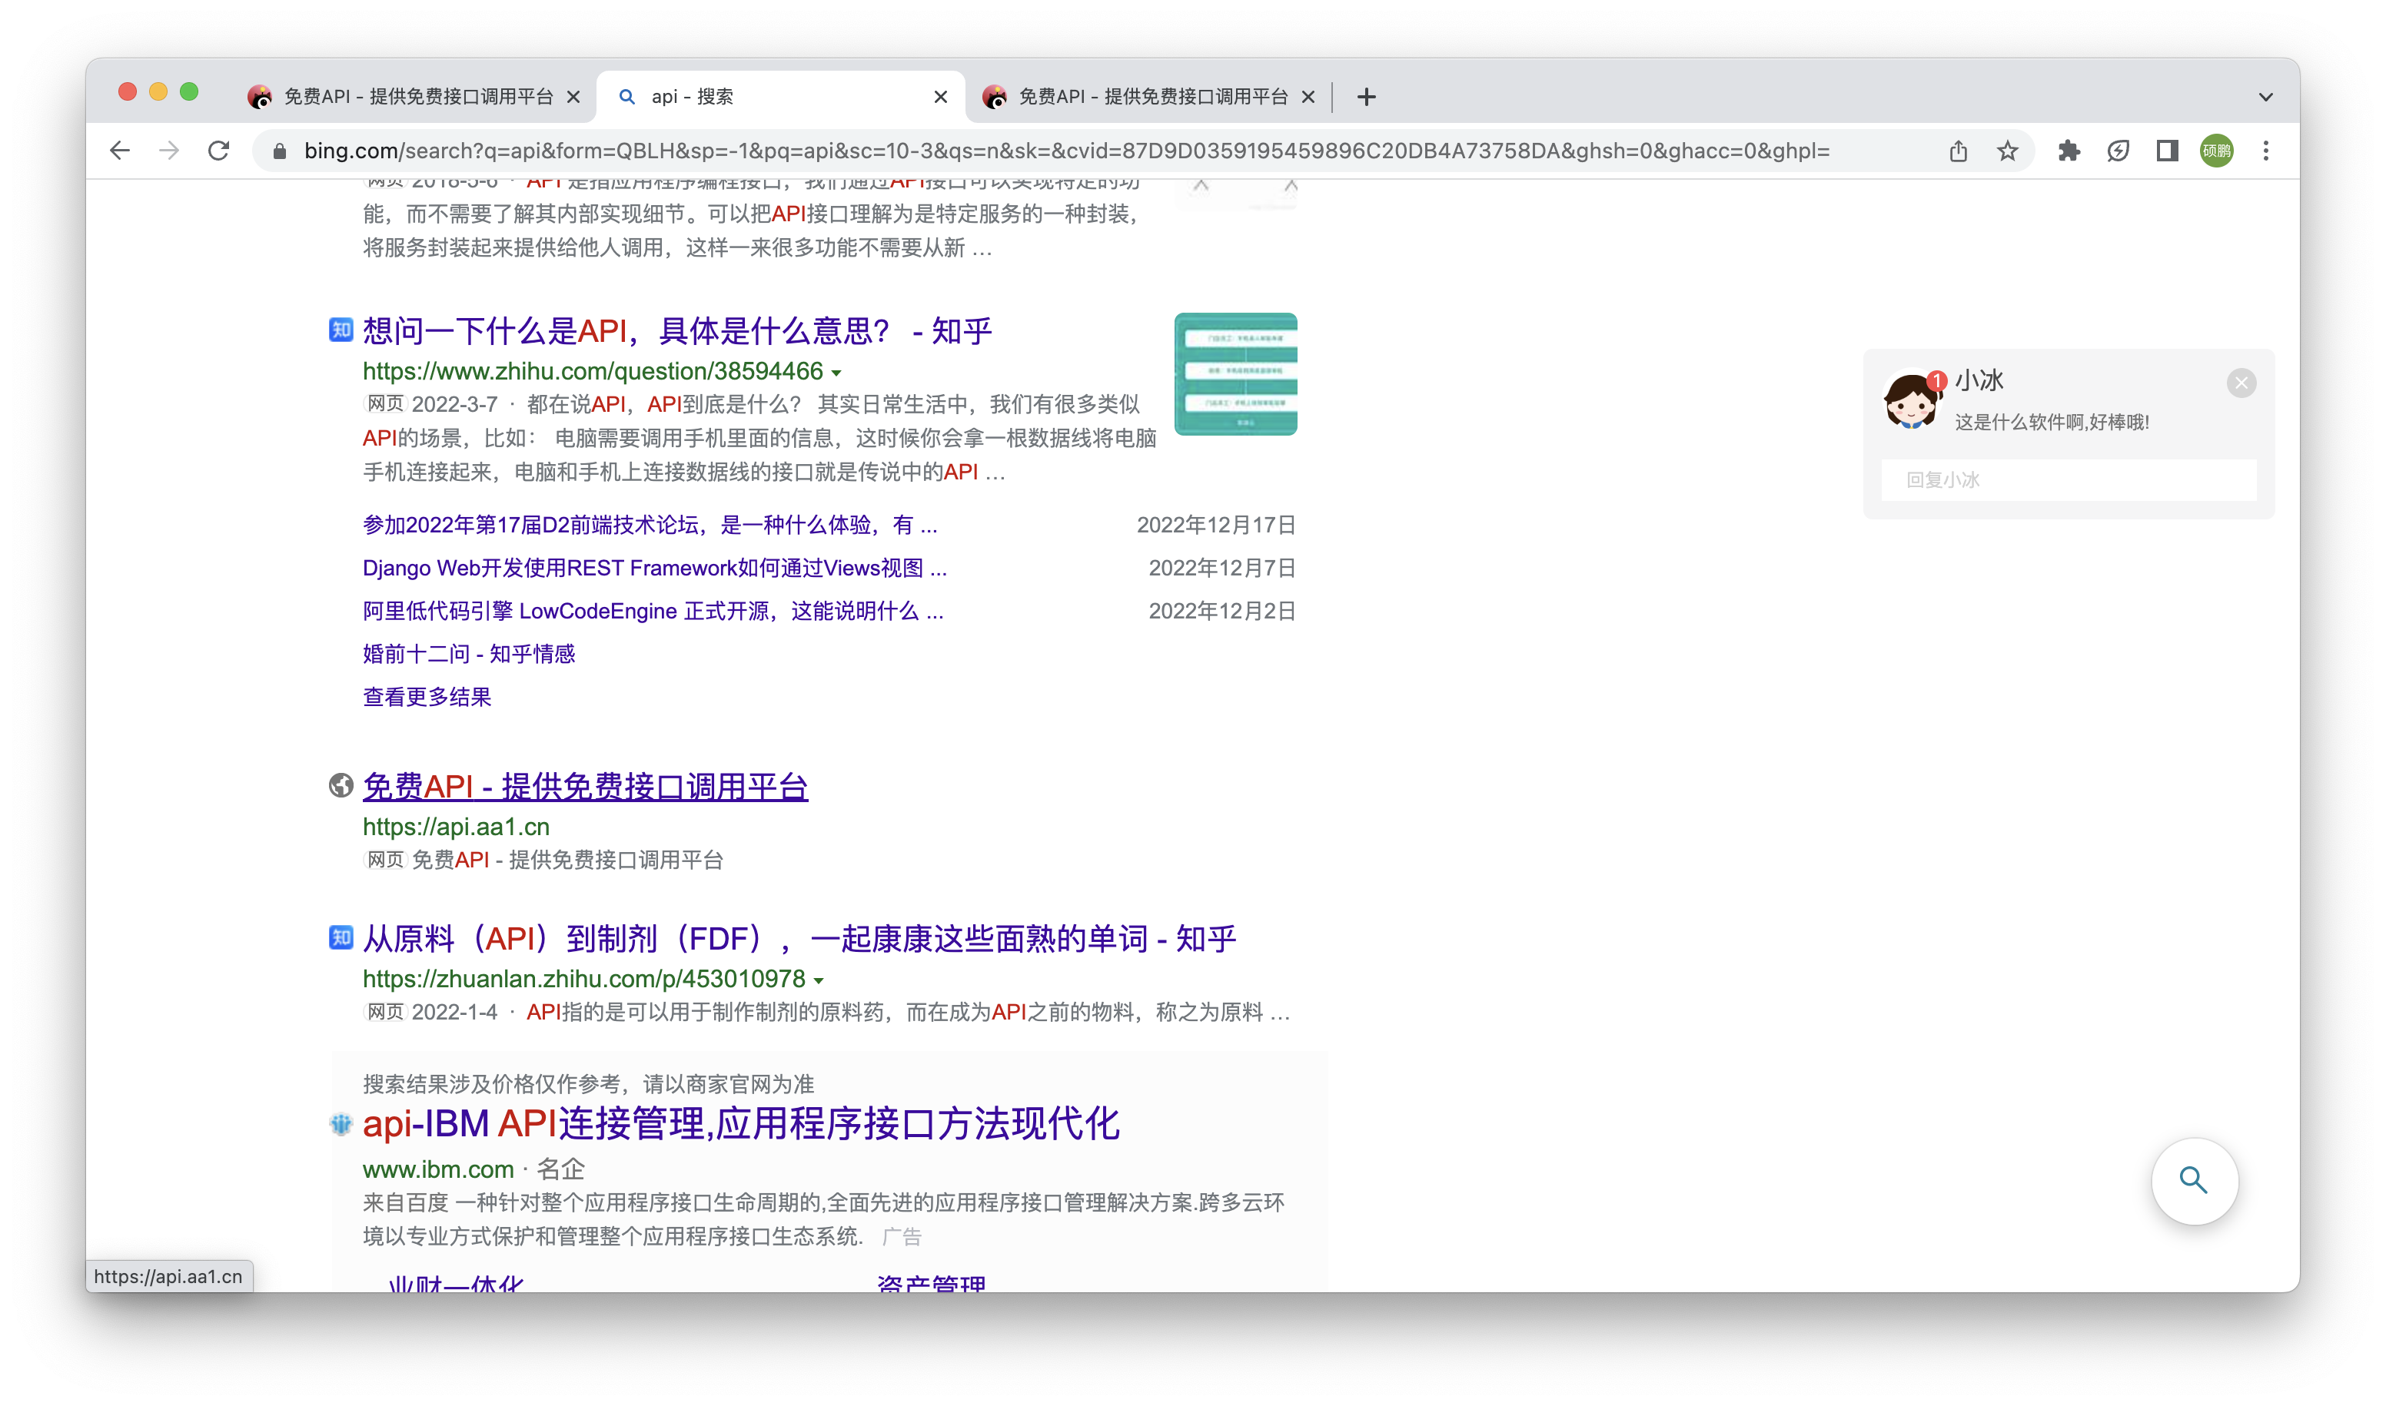2386x1406 pixels.
Task: Open the result 从原料（API）到制剂（FDF）
Action: (x=799, y=939)
